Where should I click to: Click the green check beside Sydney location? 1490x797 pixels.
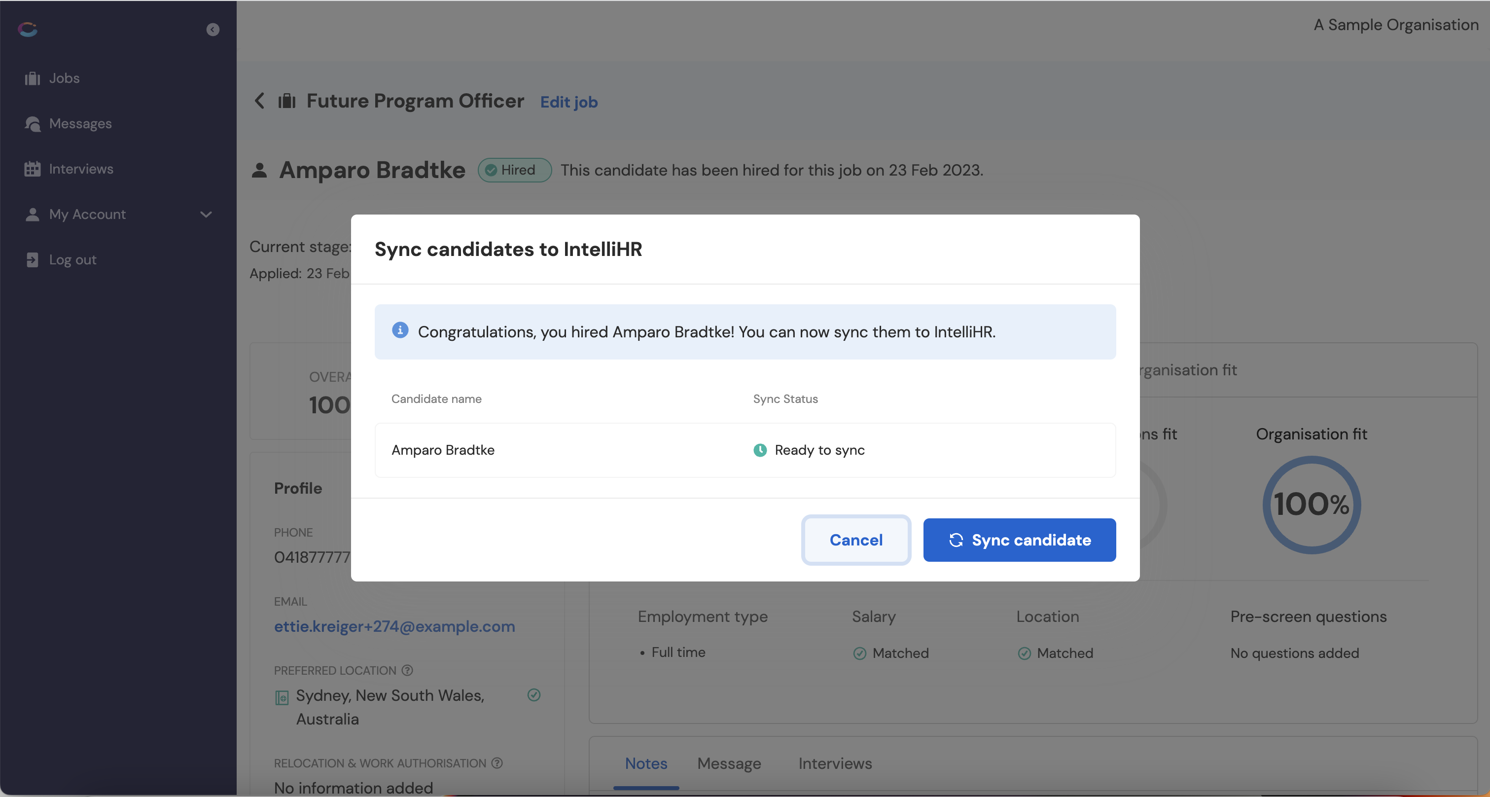(x=534, y=695)
